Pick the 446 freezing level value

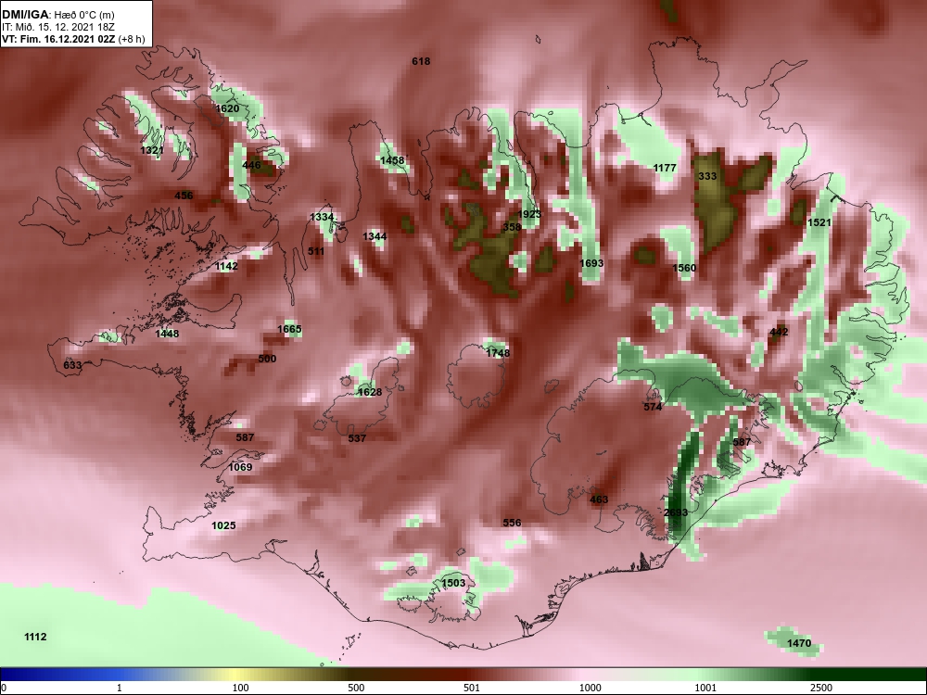(x=251, y=165)
